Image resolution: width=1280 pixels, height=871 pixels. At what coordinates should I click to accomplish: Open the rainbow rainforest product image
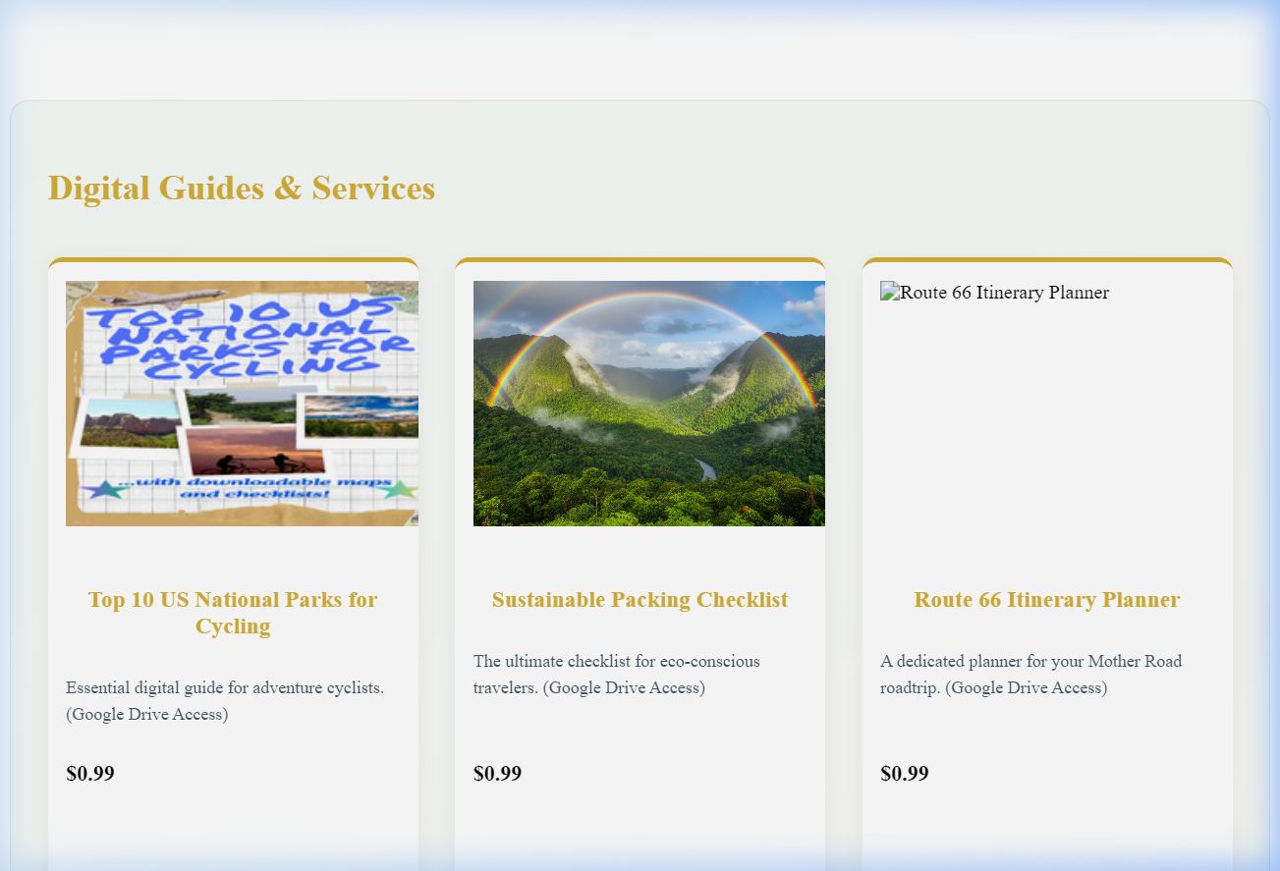tap(649, 404)
